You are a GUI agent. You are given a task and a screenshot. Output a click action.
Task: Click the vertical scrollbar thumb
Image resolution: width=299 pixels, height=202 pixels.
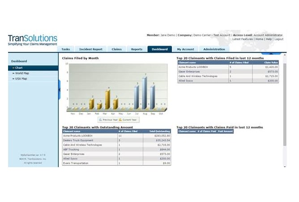pos(285,105)
